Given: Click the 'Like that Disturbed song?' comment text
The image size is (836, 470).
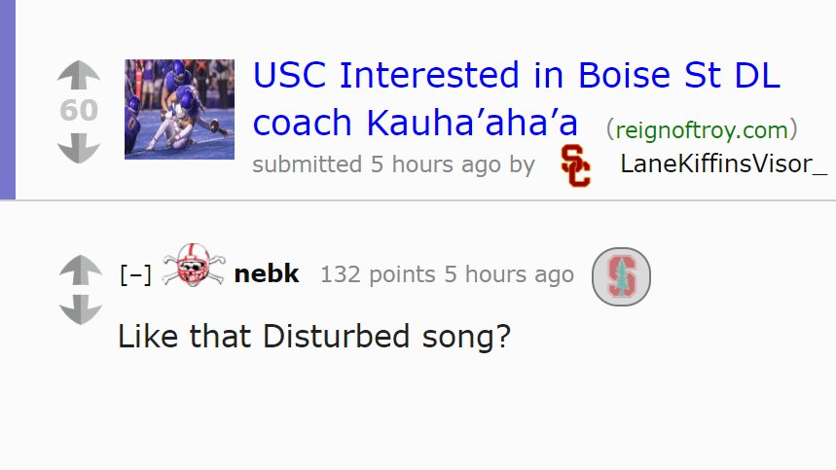Looking at the screenshot, I should (314, 337).
